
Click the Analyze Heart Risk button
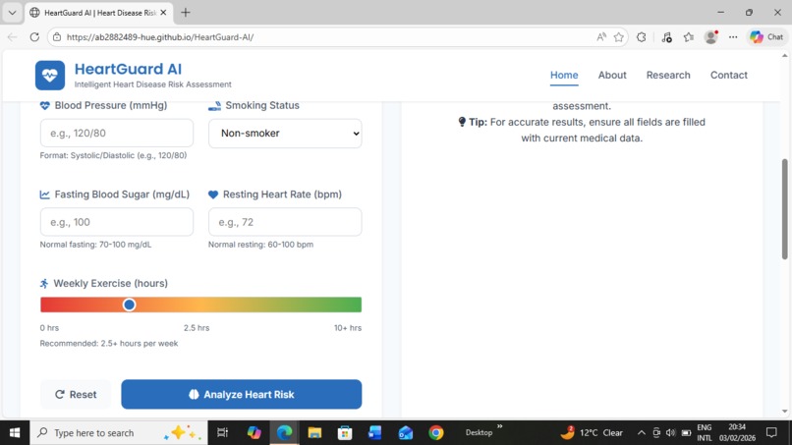tap(242, 395)
